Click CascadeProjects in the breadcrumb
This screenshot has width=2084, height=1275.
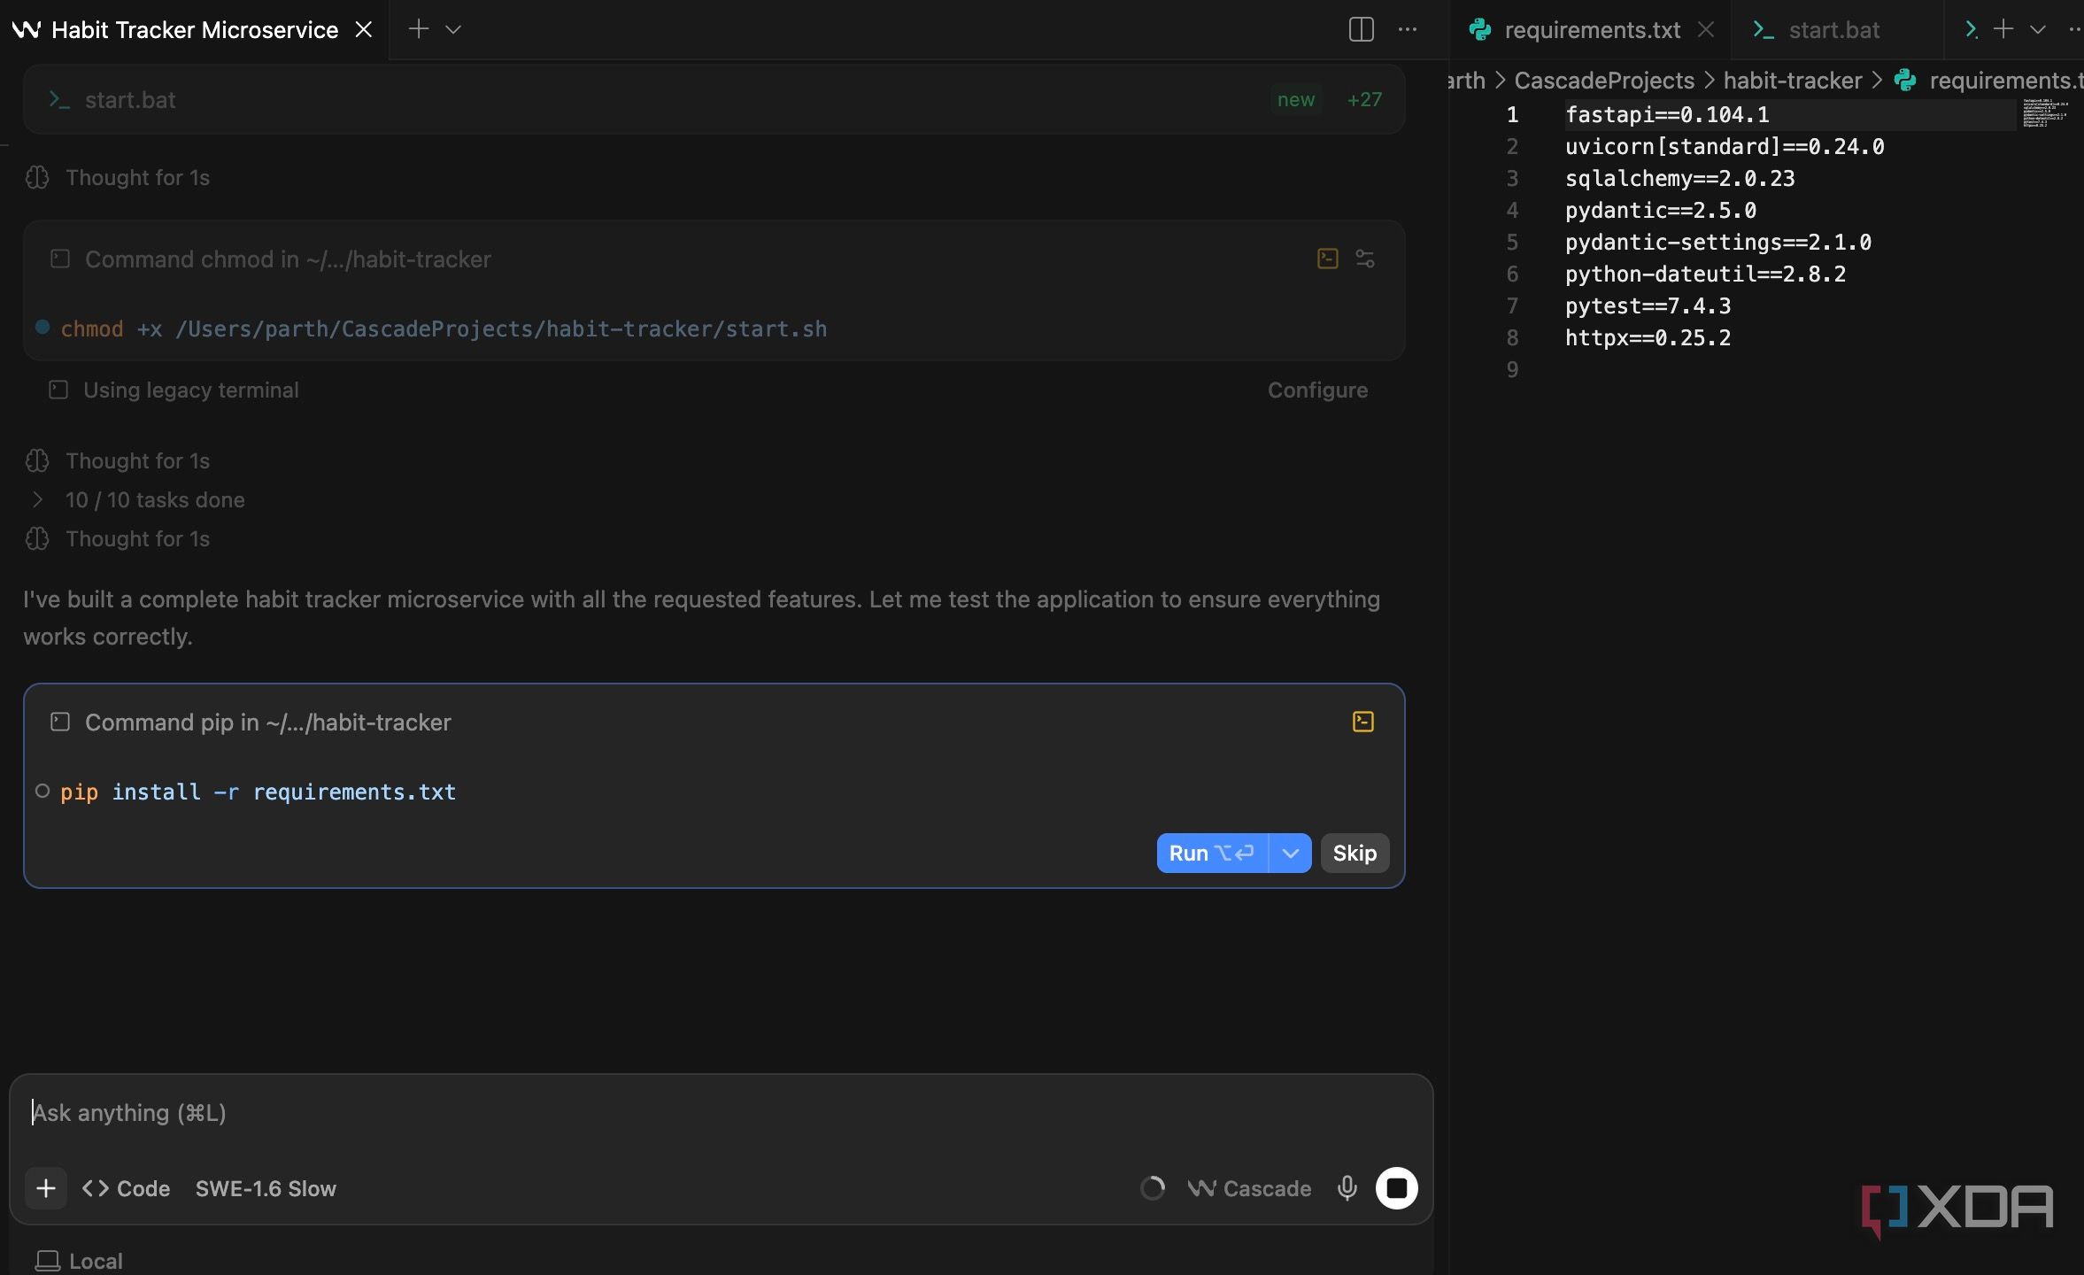coord(1604,81)
